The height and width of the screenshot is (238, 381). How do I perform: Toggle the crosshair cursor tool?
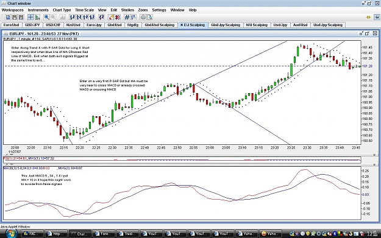point(30,17)
